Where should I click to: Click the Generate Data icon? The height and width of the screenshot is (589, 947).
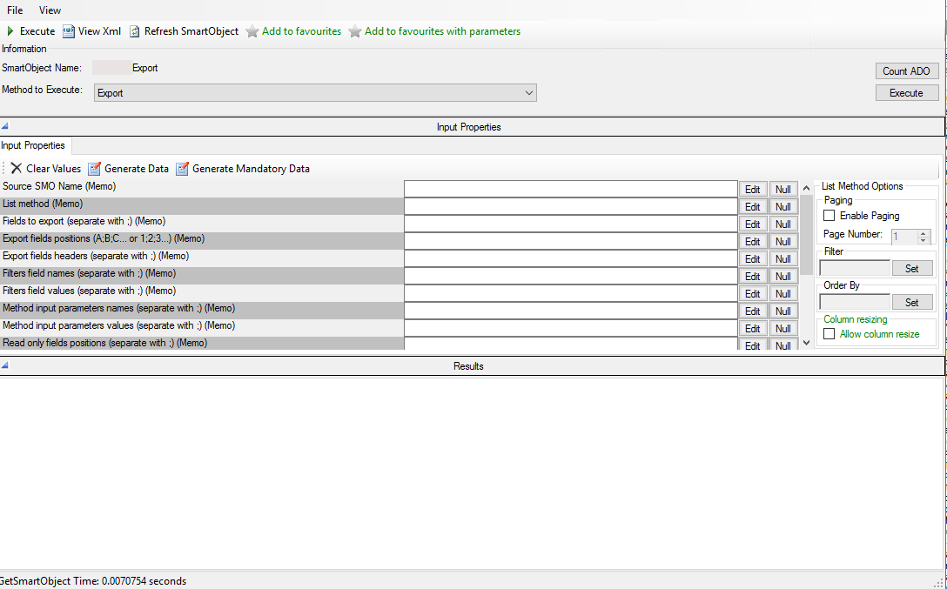coord(95,169)
